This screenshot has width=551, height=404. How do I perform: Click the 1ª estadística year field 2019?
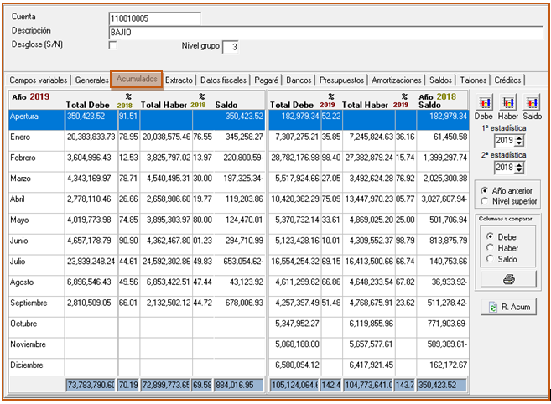pyautogui.click(x=505, y=141)
